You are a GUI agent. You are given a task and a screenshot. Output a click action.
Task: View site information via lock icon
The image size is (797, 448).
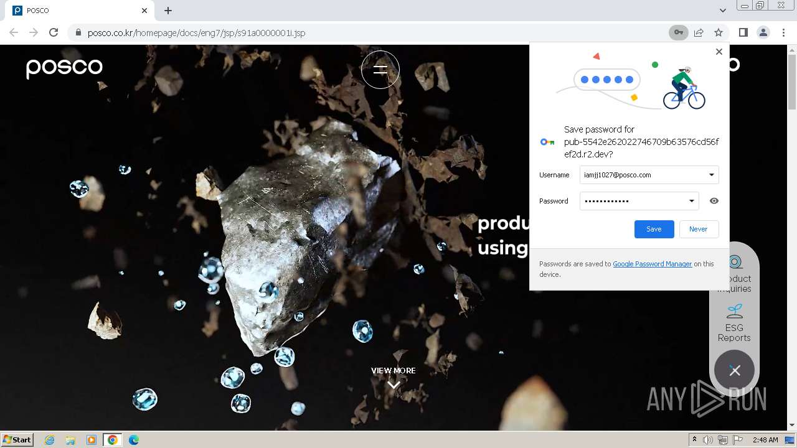pyautogui.click(x=78, y=32)
